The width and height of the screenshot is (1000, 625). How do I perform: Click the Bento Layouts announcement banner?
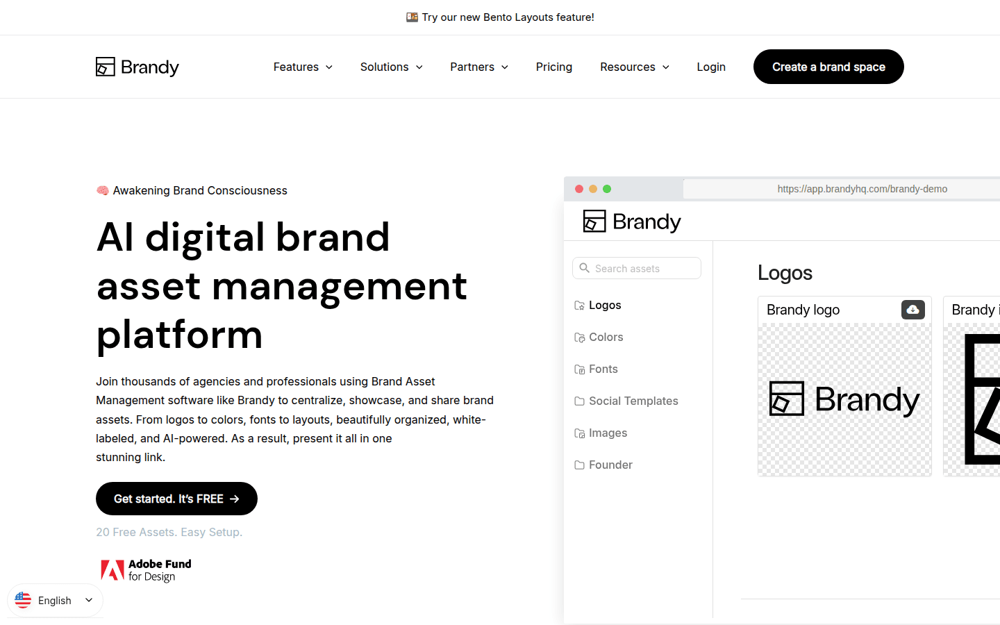coord(500,17)
